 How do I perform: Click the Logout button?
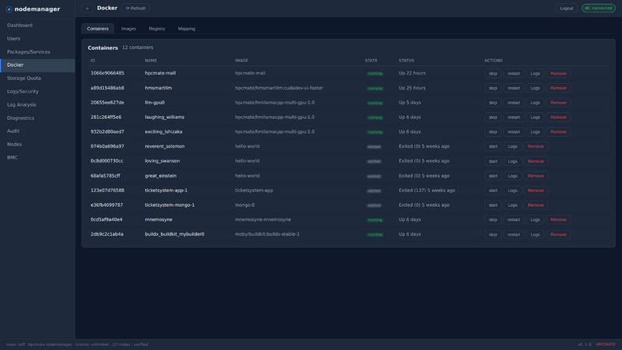pyautogui.click(x=566, y=9)
